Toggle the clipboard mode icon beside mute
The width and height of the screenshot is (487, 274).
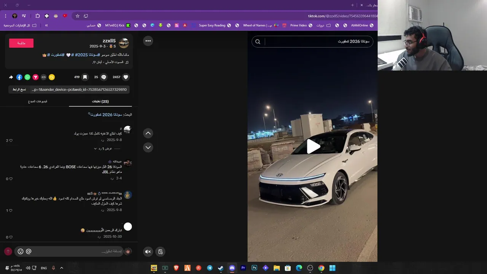pyautogui.click(x=161, y=252)
